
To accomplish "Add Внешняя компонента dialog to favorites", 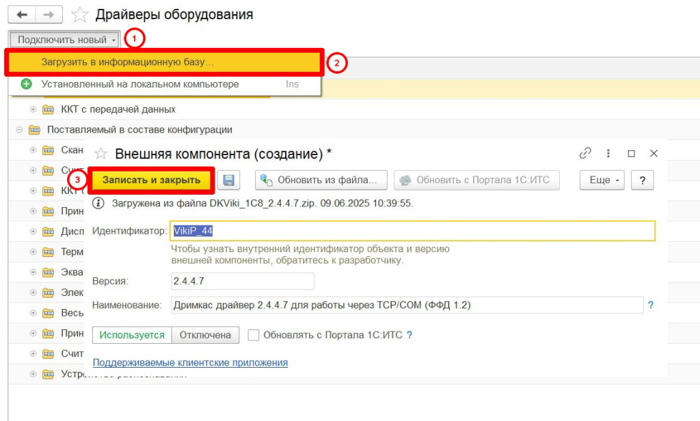I will [100, 154].
